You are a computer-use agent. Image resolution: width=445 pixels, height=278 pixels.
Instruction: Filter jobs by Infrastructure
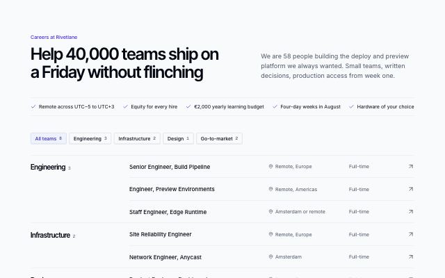tap(137, 139)
